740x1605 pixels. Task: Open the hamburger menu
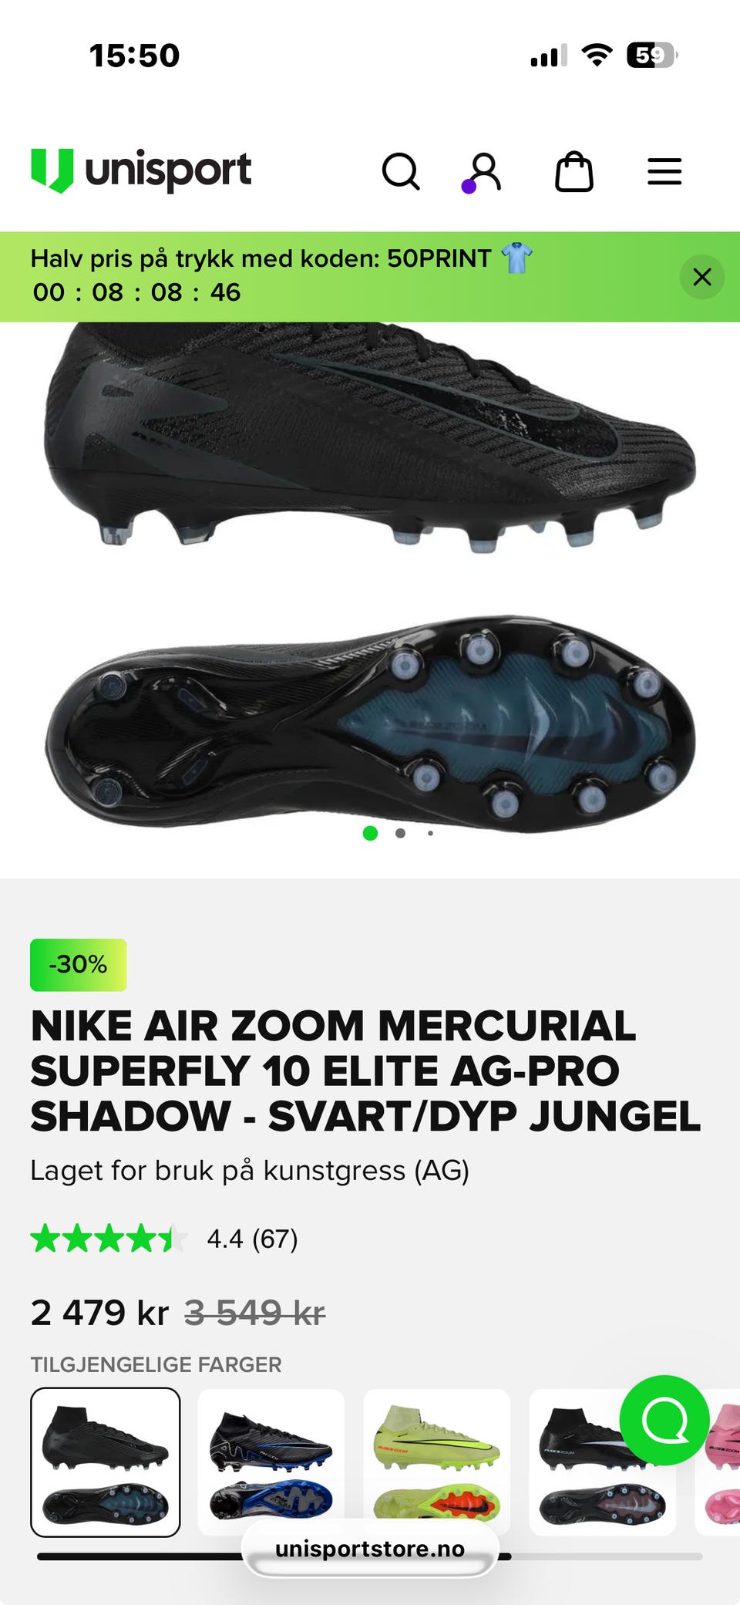click(x=664, y=171)
